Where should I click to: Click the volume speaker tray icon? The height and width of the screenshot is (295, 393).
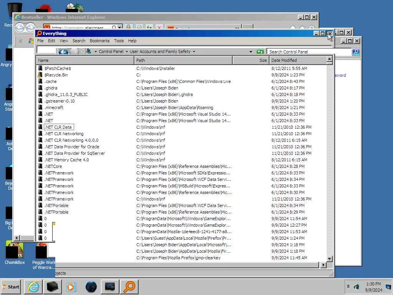click(356, 287)
